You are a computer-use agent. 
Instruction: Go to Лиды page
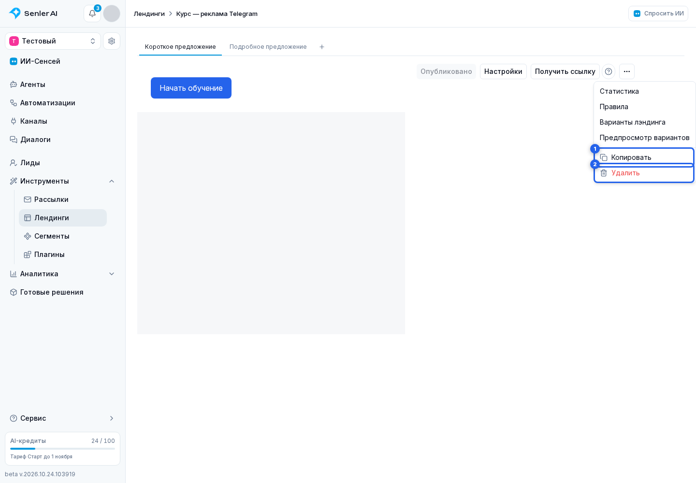pyautogui.click(x=63, y=163)
